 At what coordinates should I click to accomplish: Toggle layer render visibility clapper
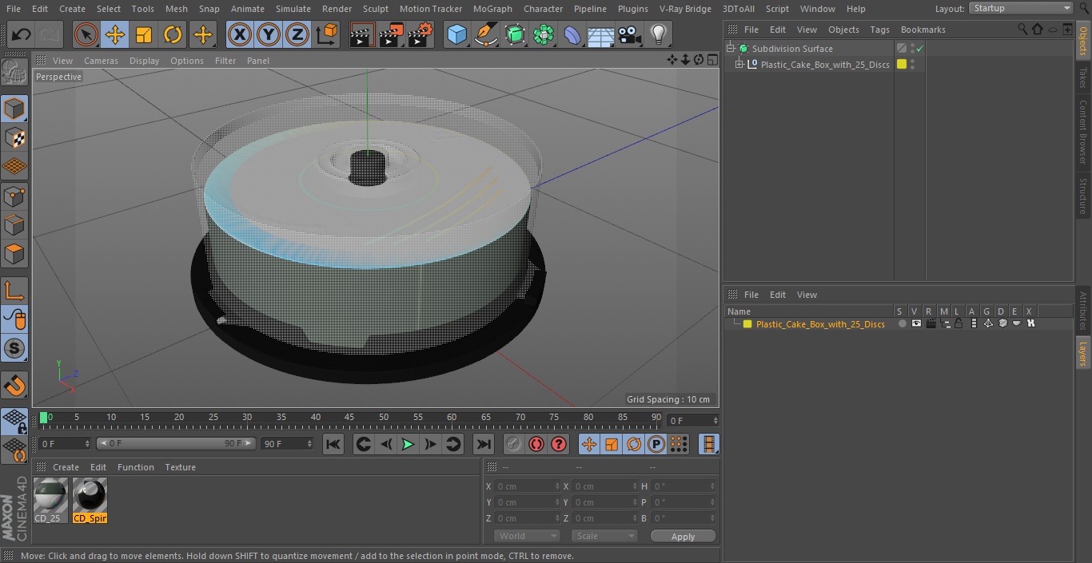click(931, 324)
